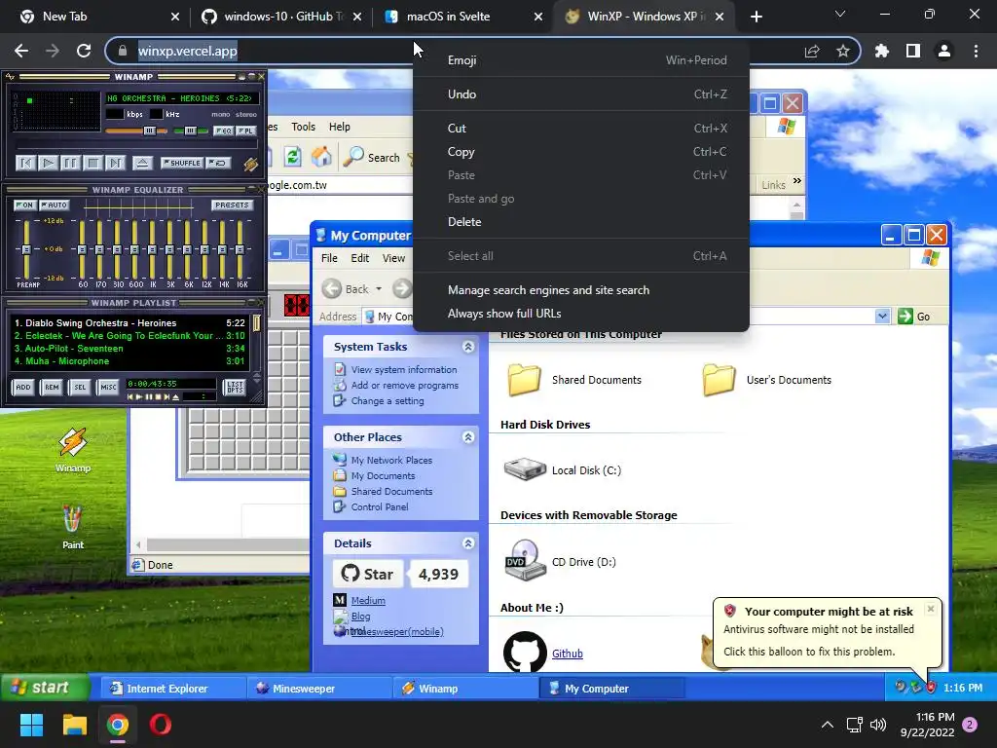Choose Copy from the context menu
The height and width of the screenshot is (748, 997).
point(581,152)
